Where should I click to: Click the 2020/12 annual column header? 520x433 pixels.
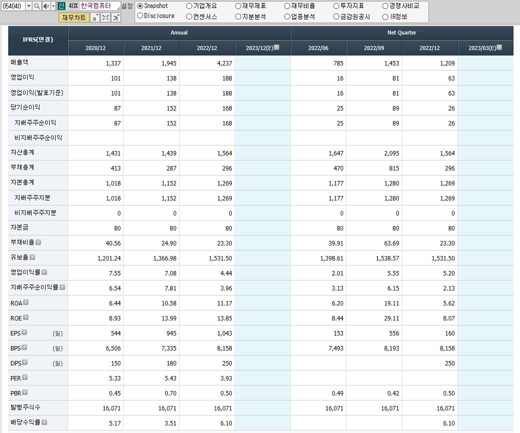tap(96, 48)
